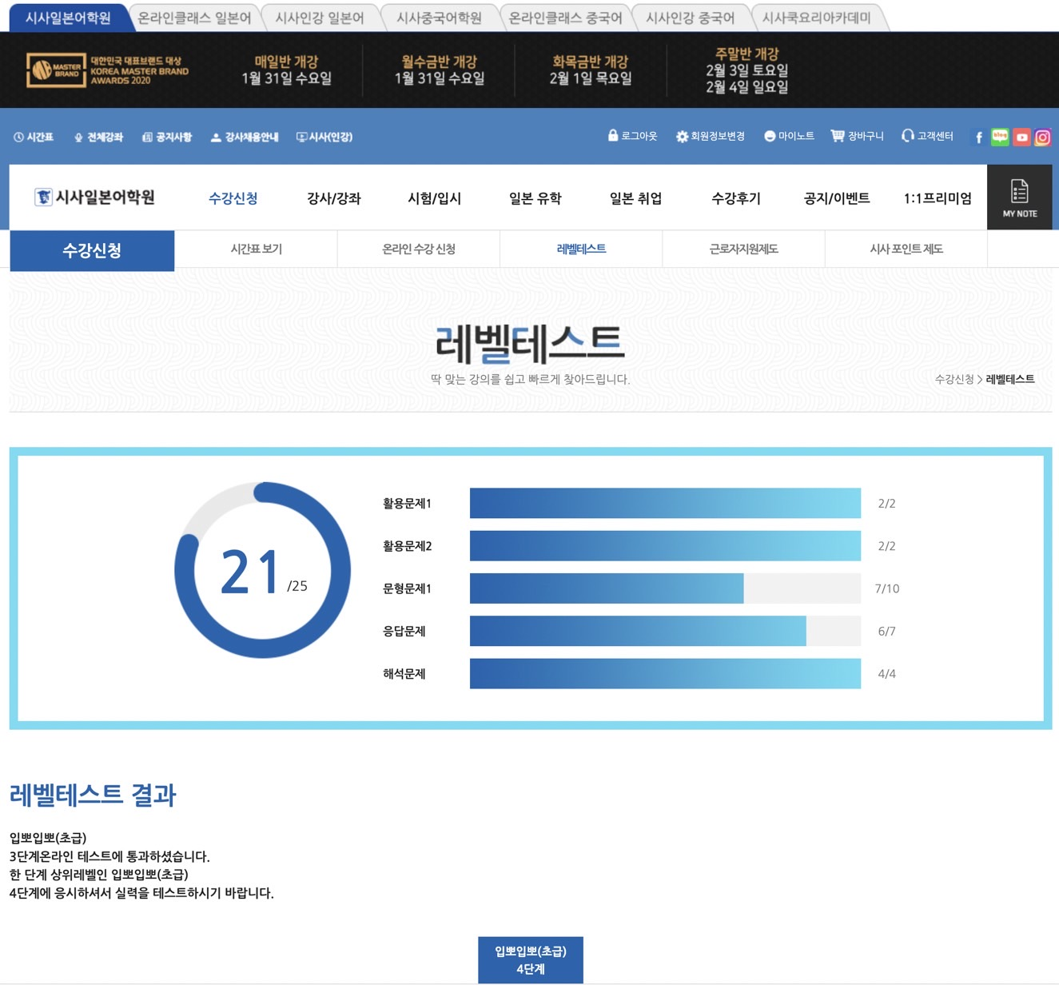1059x989 pixels.
Task: Click the 4/4 score value
Action: click(x=886, y=673)
